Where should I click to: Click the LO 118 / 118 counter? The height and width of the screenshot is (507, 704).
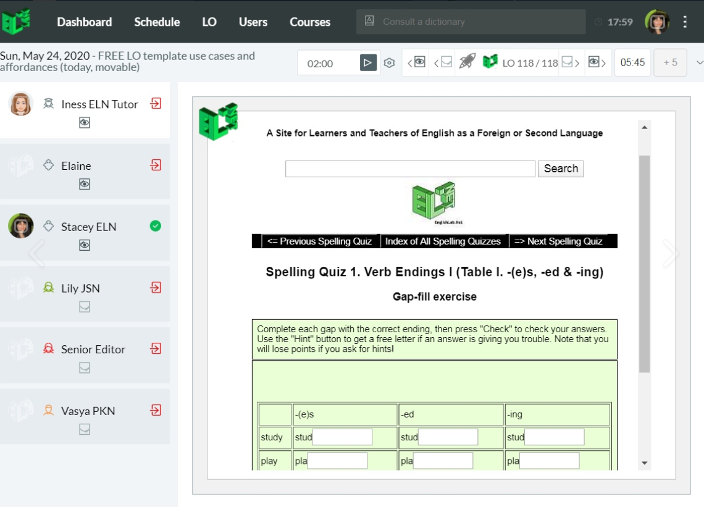point(530,64)
